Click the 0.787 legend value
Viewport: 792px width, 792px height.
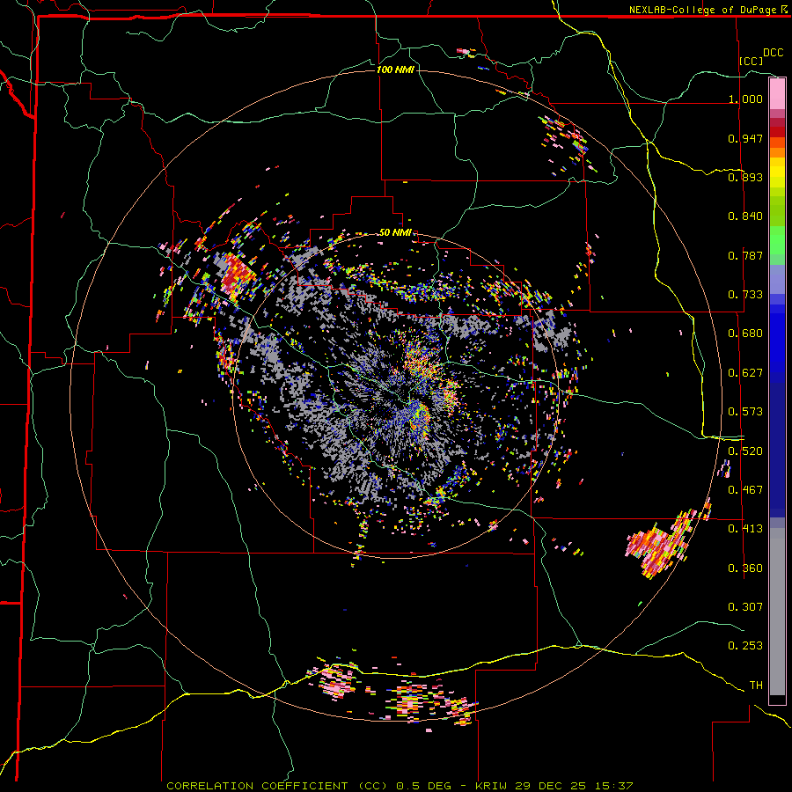click(x=745, y=255)
